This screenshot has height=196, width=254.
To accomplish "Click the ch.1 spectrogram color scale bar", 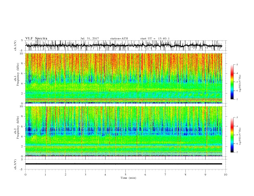I will click(232, 82).
